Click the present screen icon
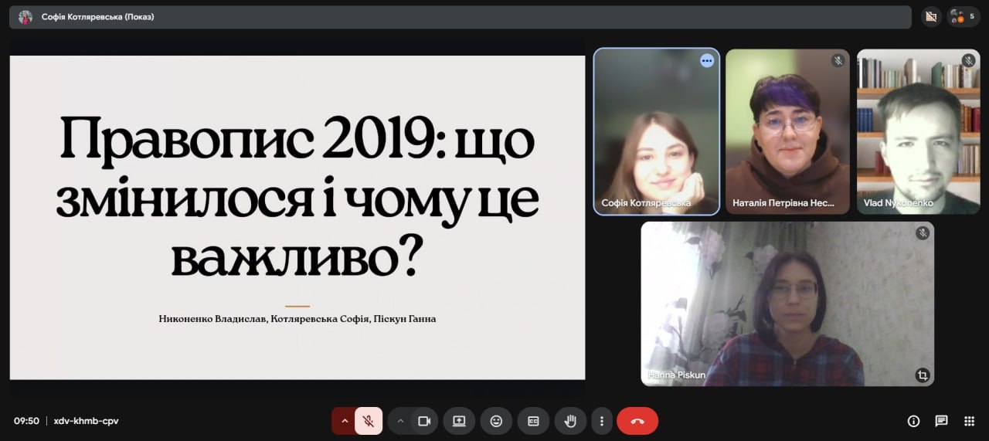 [459, 421]
